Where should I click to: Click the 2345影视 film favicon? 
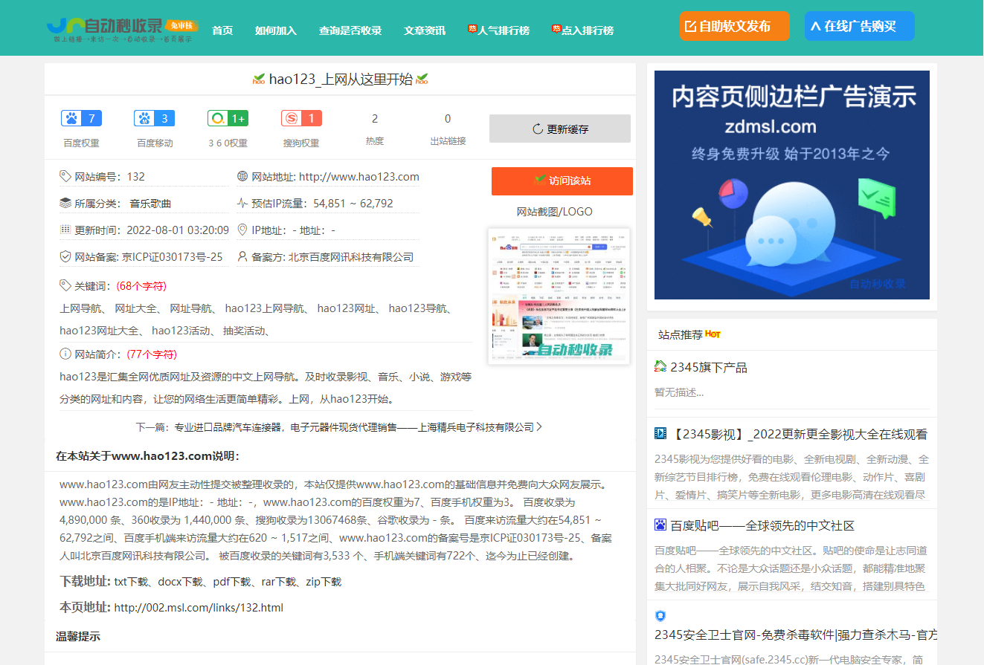tap(660, 433)
